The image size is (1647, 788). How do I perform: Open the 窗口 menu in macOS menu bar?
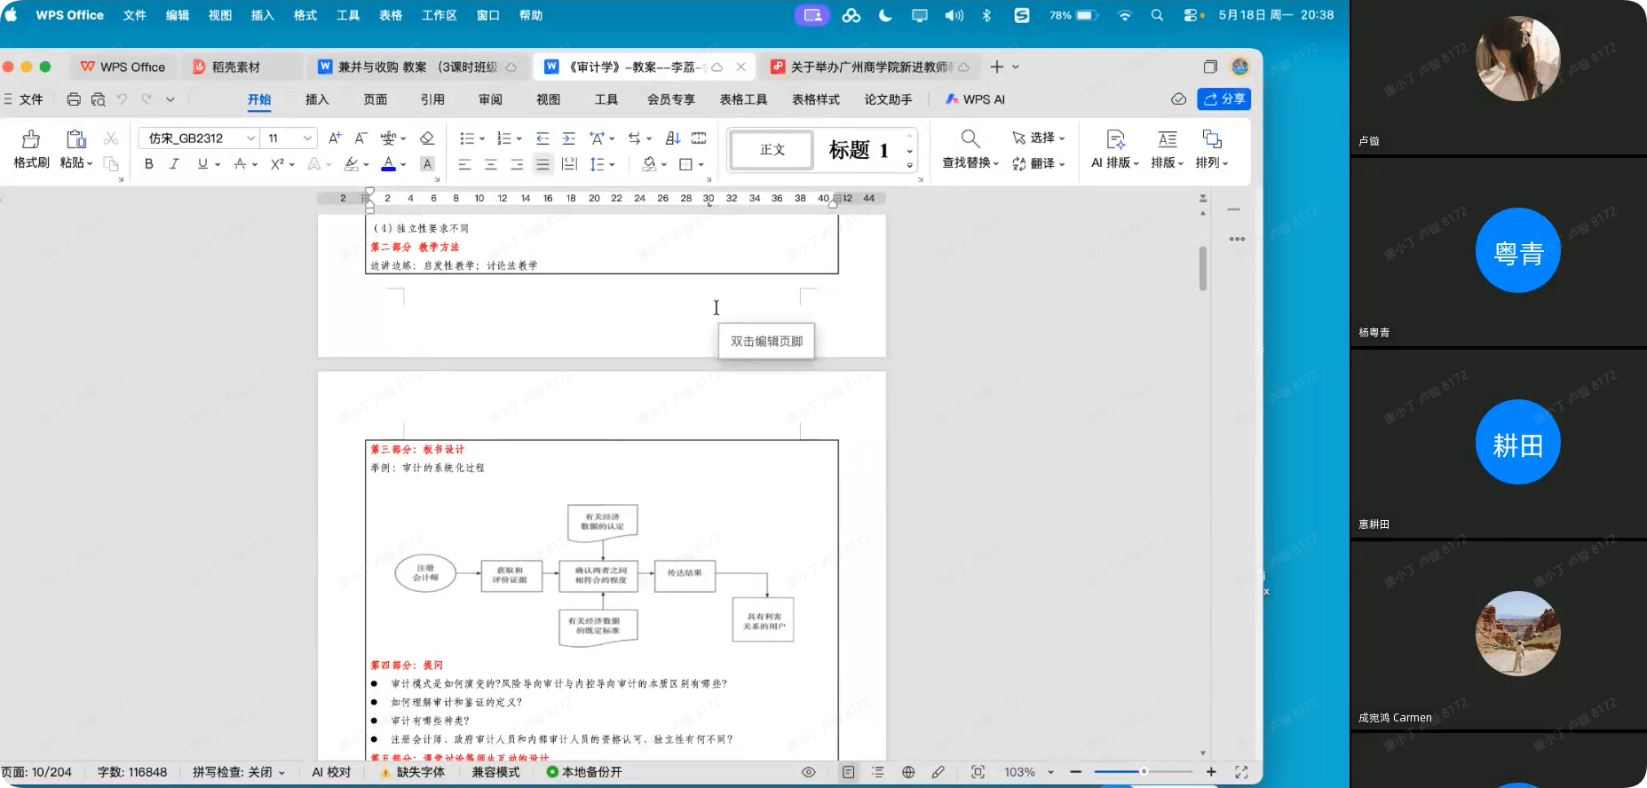tap(488, 15)
